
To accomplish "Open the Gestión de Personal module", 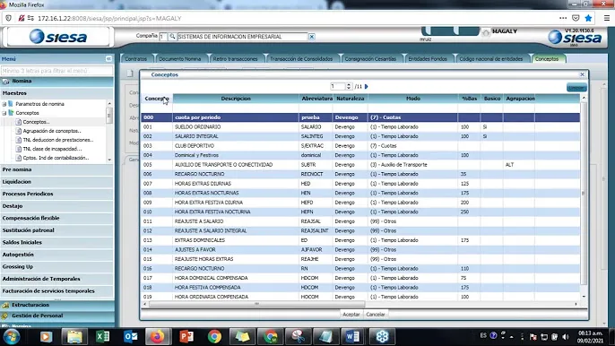I will click(x=56, y=316).
